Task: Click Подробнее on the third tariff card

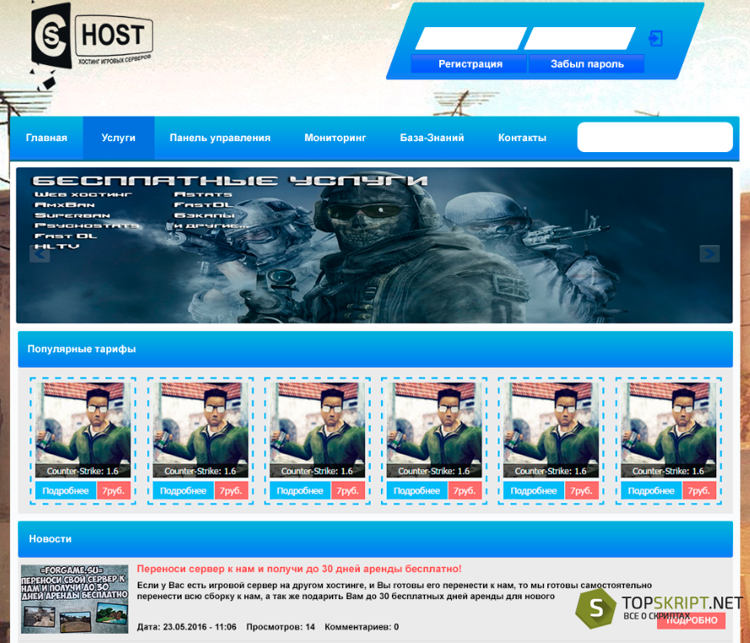Action: click(x=300, y=491)
